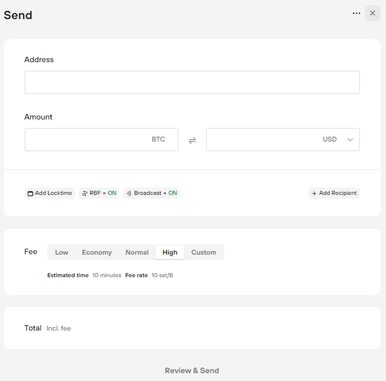Select the Economy fee tab
The image size is (386, 381).
coord(97,252)
